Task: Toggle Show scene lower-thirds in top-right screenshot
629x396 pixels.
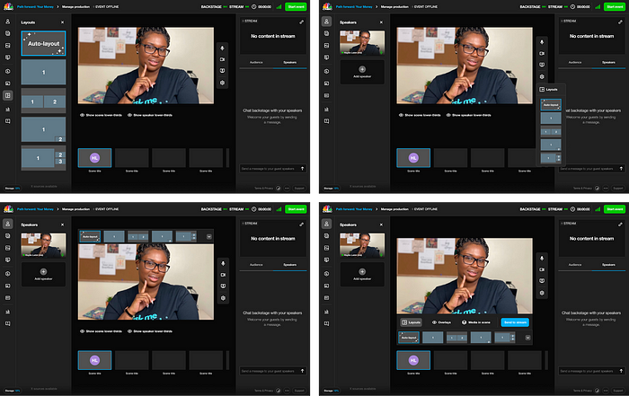Action: 420,115
